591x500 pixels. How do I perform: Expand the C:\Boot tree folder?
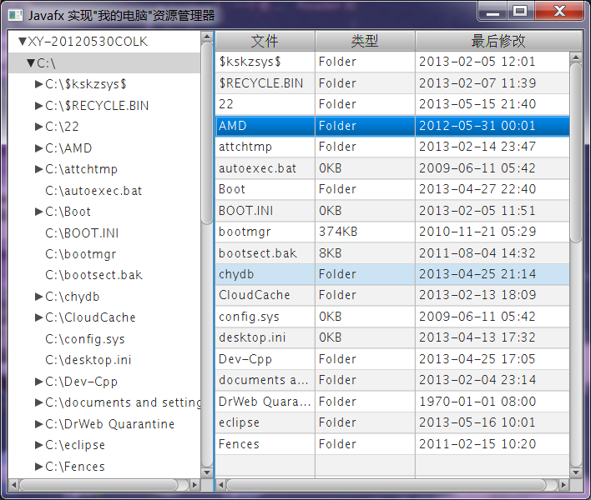(39, 212)
